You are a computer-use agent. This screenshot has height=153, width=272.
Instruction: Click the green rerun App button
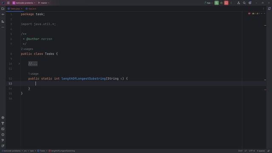tap(216, 3)
